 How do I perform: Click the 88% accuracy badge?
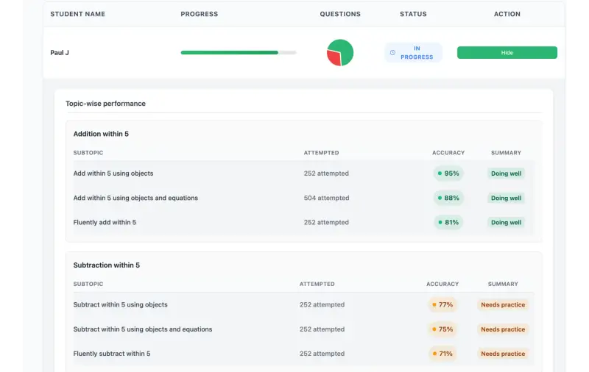pyautogui.click(x=448, y=198)
